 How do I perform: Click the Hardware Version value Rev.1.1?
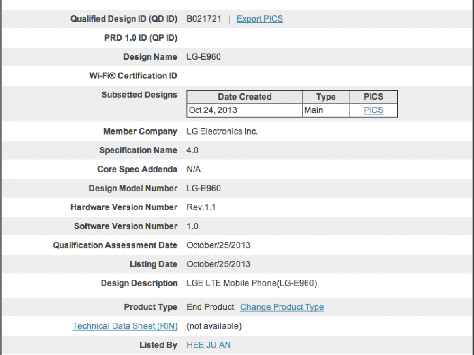point(201,207)
